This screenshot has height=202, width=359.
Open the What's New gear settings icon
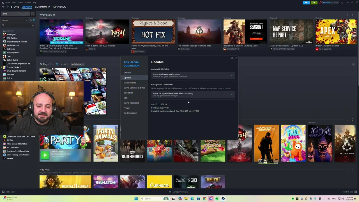54,15
